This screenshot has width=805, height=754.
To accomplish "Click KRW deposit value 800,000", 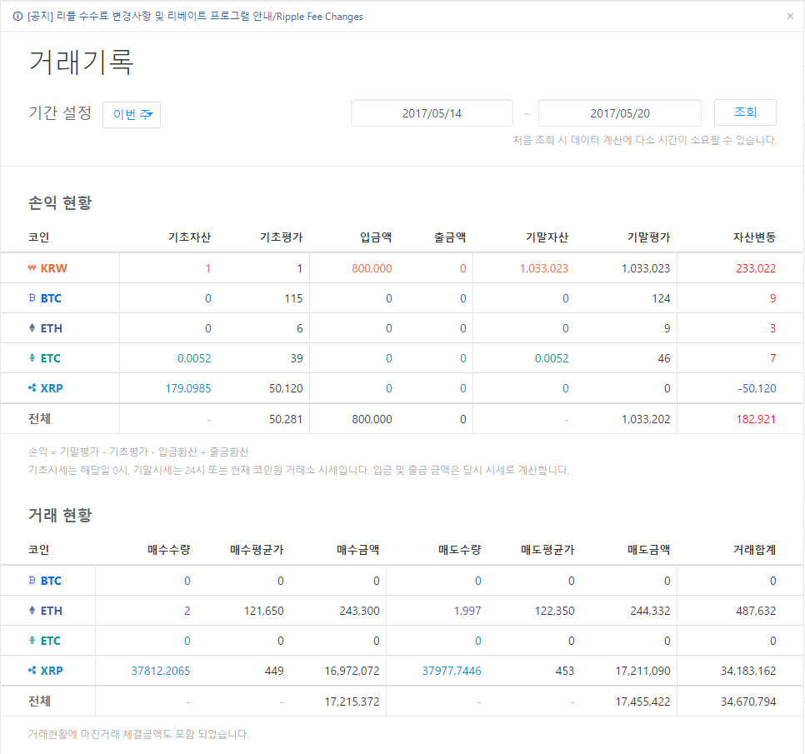I will tap(372, 268).
